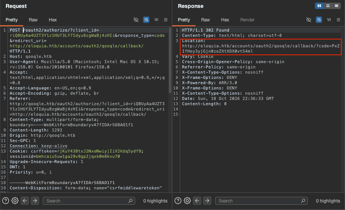Click the DNT: 1 header line
Screen dimensions: 345x210
pos(17,167)
